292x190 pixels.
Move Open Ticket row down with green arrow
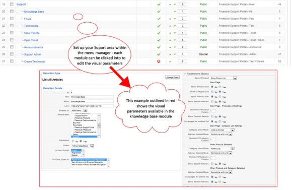click(x=175, y=40)
